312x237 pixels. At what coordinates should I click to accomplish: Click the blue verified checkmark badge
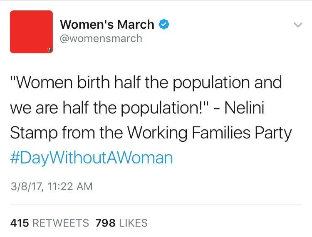click(164, 25)
